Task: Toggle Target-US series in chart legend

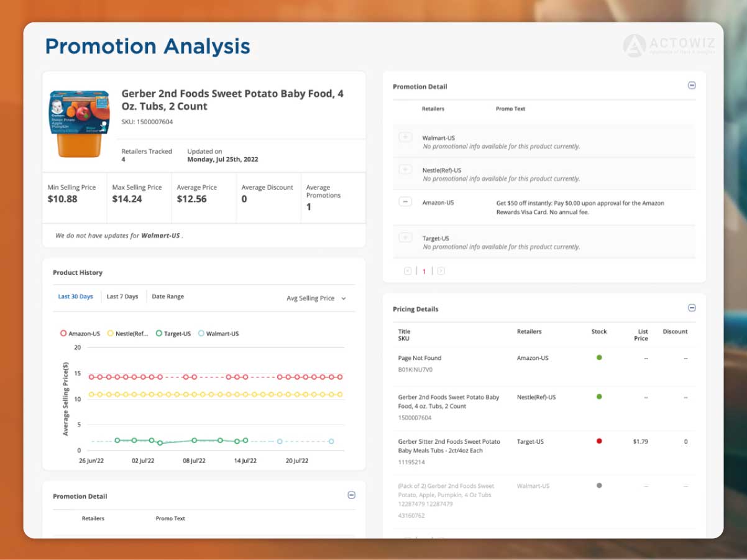Action: pos(173,334)
